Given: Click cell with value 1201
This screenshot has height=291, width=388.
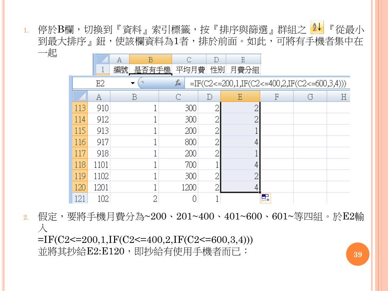Looking at the screenshot, I should 99,187.
